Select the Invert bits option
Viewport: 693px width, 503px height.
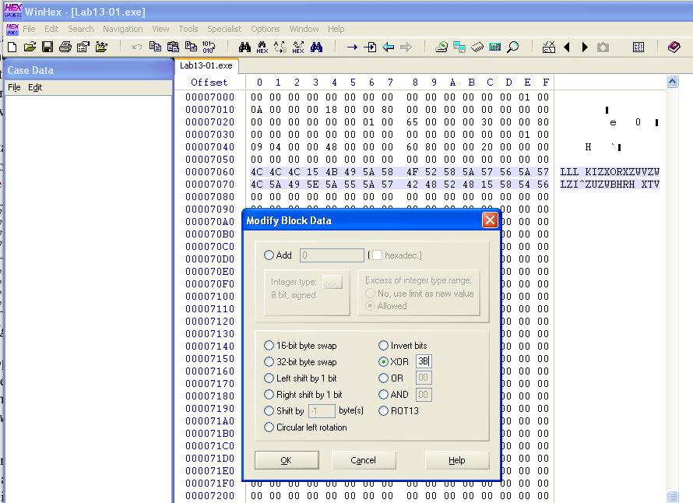click(x=383, y=345)
